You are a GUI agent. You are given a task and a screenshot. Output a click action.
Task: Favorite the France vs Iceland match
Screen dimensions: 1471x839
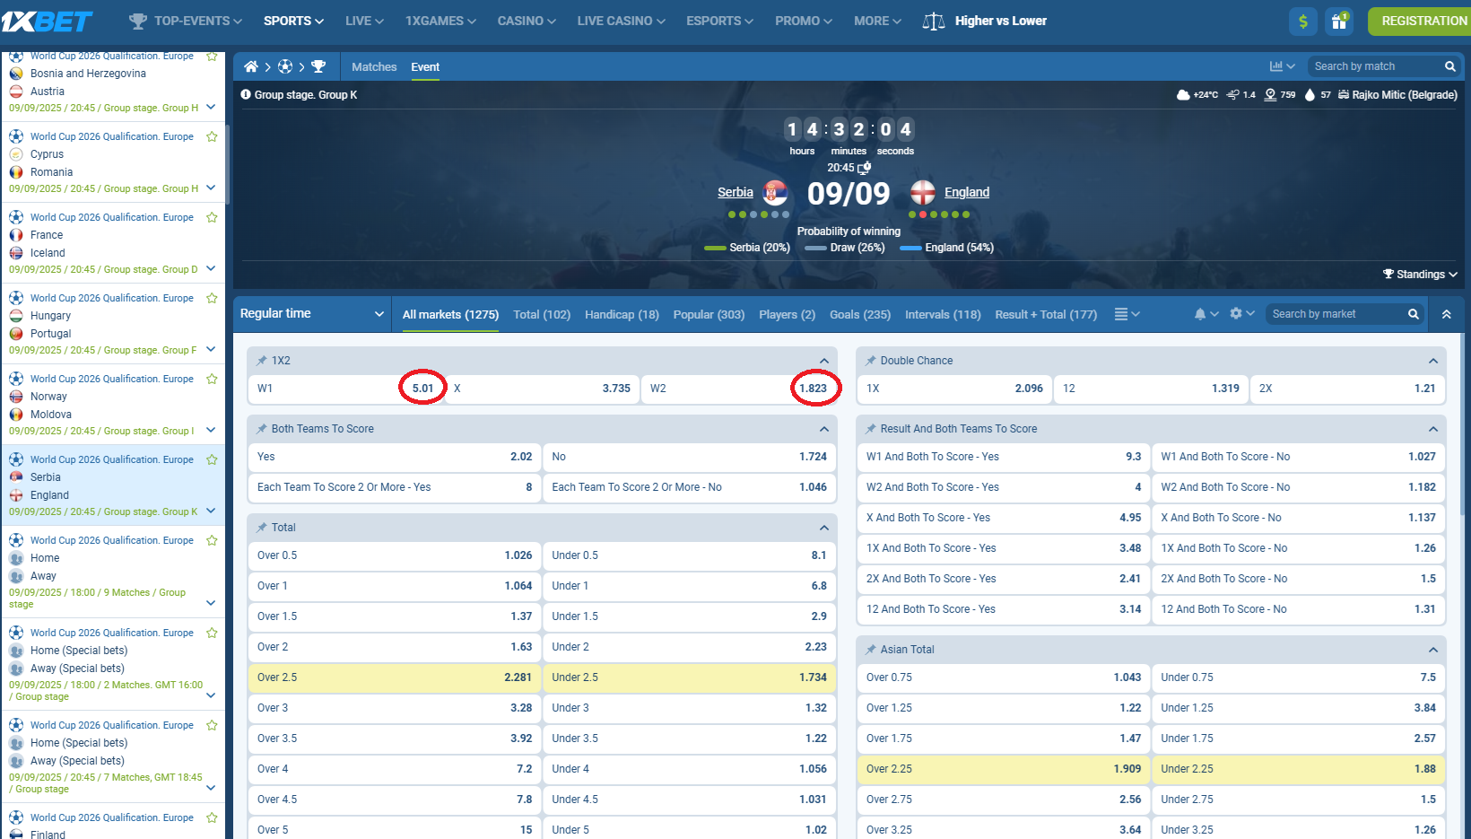pos(212,217)
